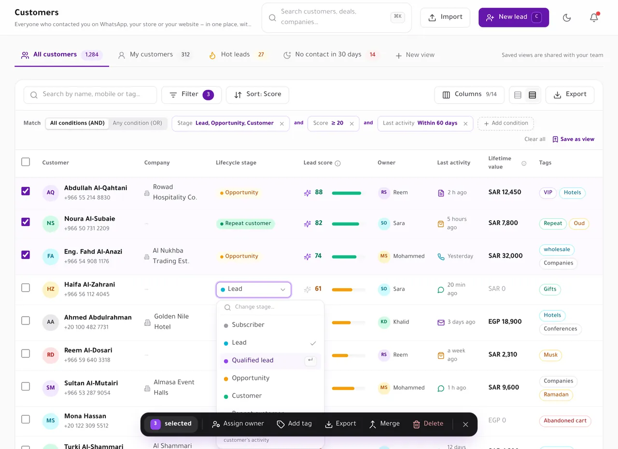Choose Opportunity option in stage dropdown list
618x449 pixels.
270,379
